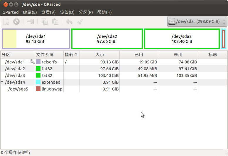Click the 51.95 MiB used value
This screenshot has width=228, height=156.
(147, 76)
